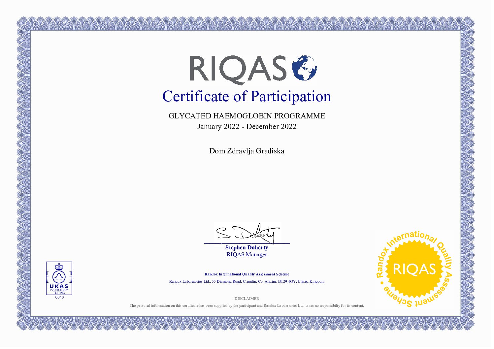Click the bell-curve symbol in UKAS badge

pyautogui.click(x=59, y=277)
